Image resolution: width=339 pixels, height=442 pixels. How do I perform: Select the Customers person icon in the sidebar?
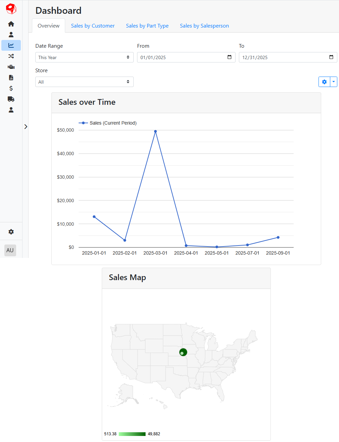(11, 34)
